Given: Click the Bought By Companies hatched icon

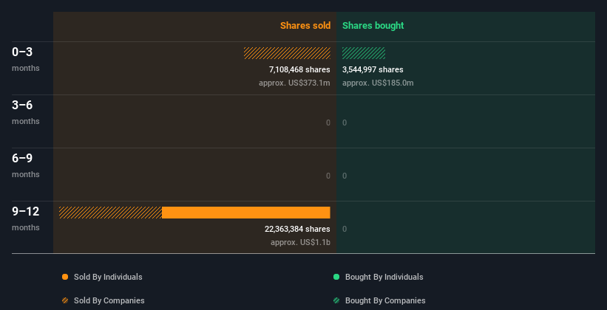Looking at the screenshot, I should pyautogui.click(x=336, y=300).
